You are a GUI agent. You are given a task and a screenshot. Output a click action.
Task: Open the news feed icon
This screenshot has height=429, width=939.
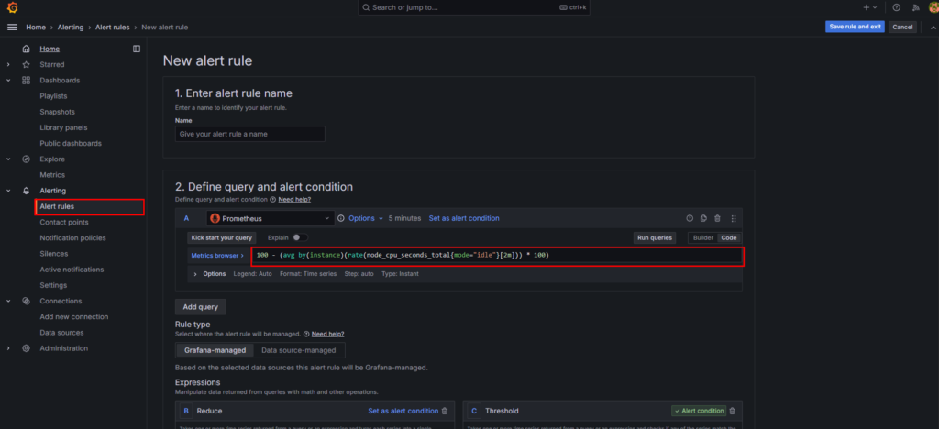point(914,7)
